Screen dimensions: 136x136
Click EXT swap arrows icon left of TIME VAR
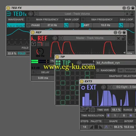click(x=83, y=110)
